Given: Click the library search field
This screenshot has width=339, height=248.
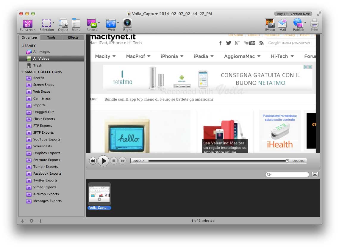Looking at the screenshot, I should (x=287, y=174).
